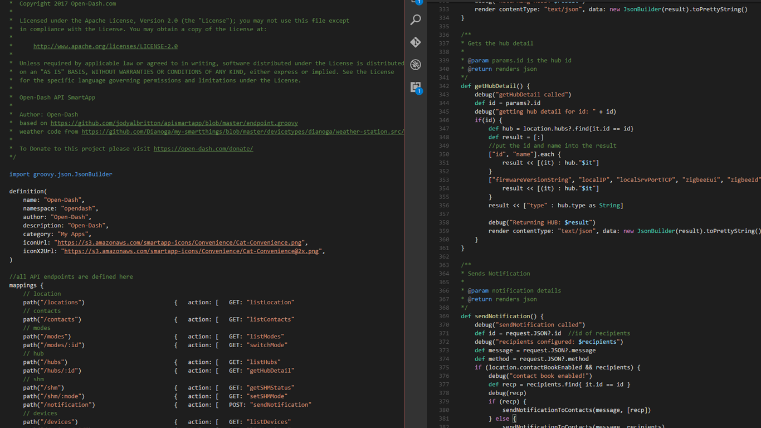
Task: Click the def id = params?.id line
Action: pyautogui.click(x=508, y=103)
